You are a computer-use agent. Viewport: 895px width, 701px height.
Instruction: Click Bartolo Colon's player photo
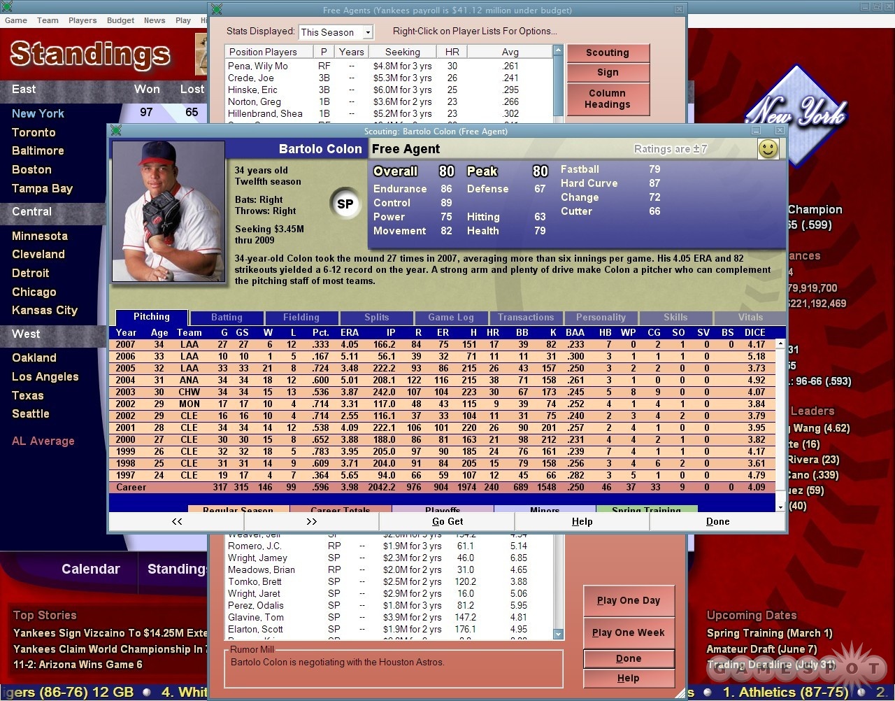[168, 211]
